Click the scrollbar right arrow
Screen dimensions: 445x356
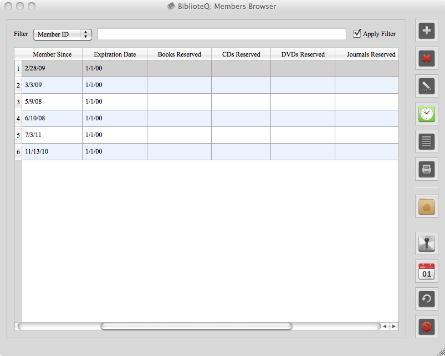(393, 326)
